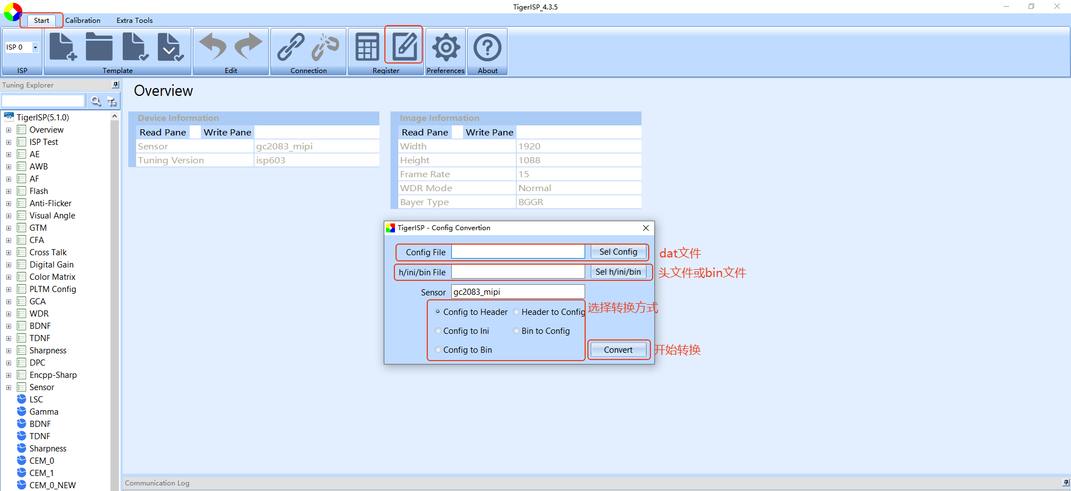Click the Config File input field

point(518,252)
